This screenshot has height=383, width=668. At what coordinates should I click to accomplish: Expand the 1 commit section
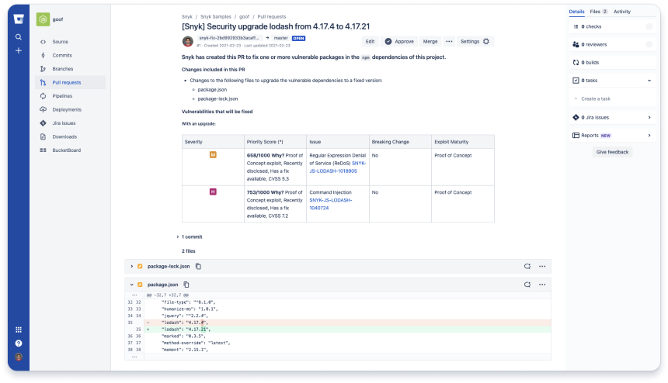tap(177, 236)
